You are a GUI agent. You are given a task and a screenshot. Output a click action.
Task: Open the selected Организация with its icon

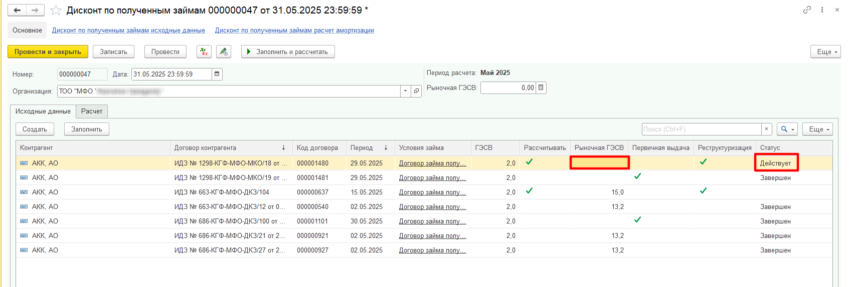click(x=416, y=91)
